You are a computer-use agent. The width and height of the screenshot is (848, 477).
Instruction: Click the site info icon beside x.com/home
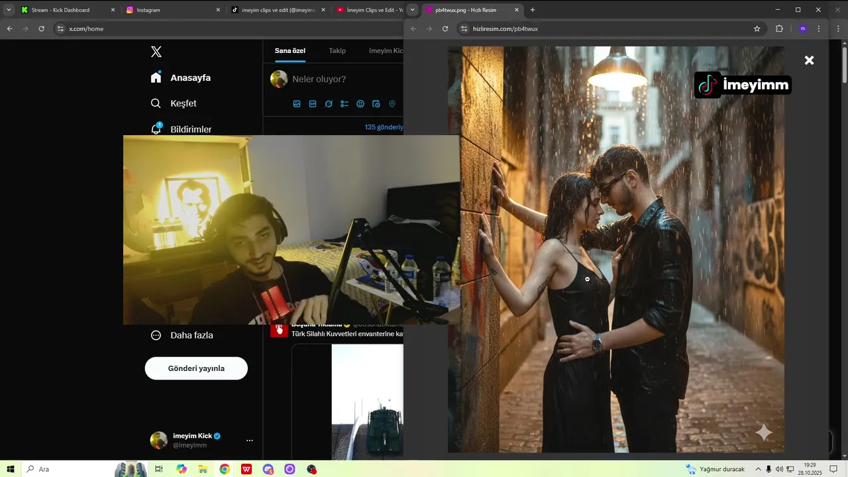click(x=60, y=28)
